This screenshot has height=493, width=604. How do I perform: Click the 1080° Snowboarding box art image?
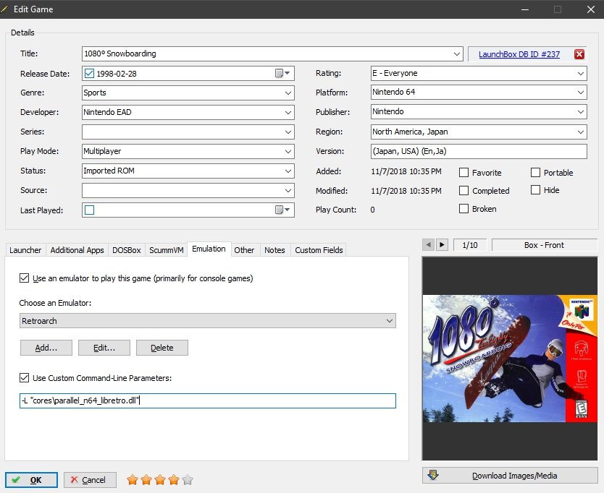(510, 359)
